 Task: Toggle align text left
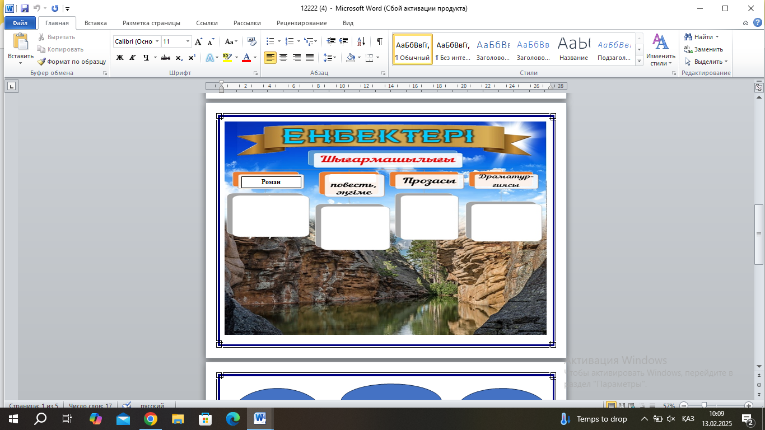pos(270,58)
